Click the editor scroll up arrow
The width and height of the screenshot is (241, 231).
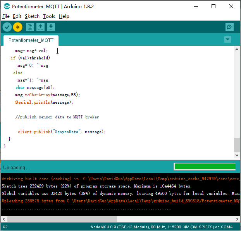coord(237,49)
